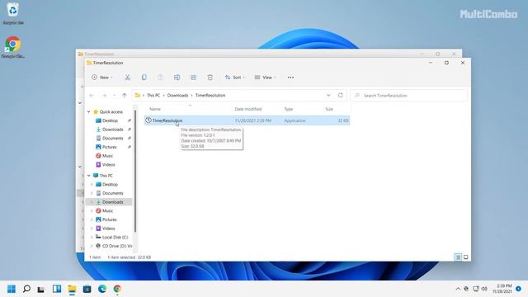This screenshot has height=297, width=528.
Task: Open Pictures under This PC
Action: pos(110,219)
